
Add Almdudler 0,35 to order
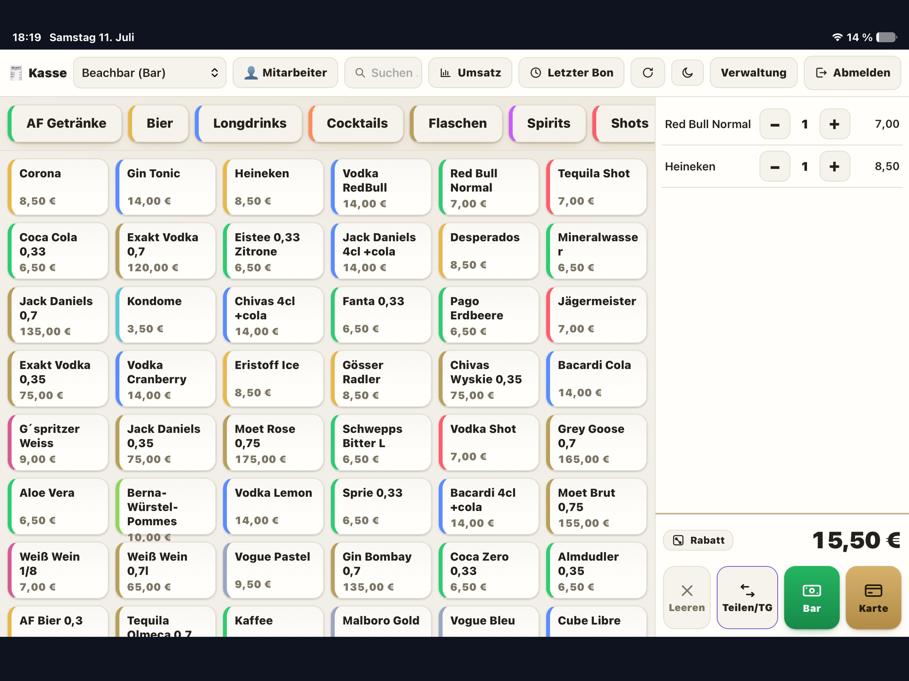(x=596, y=570)
